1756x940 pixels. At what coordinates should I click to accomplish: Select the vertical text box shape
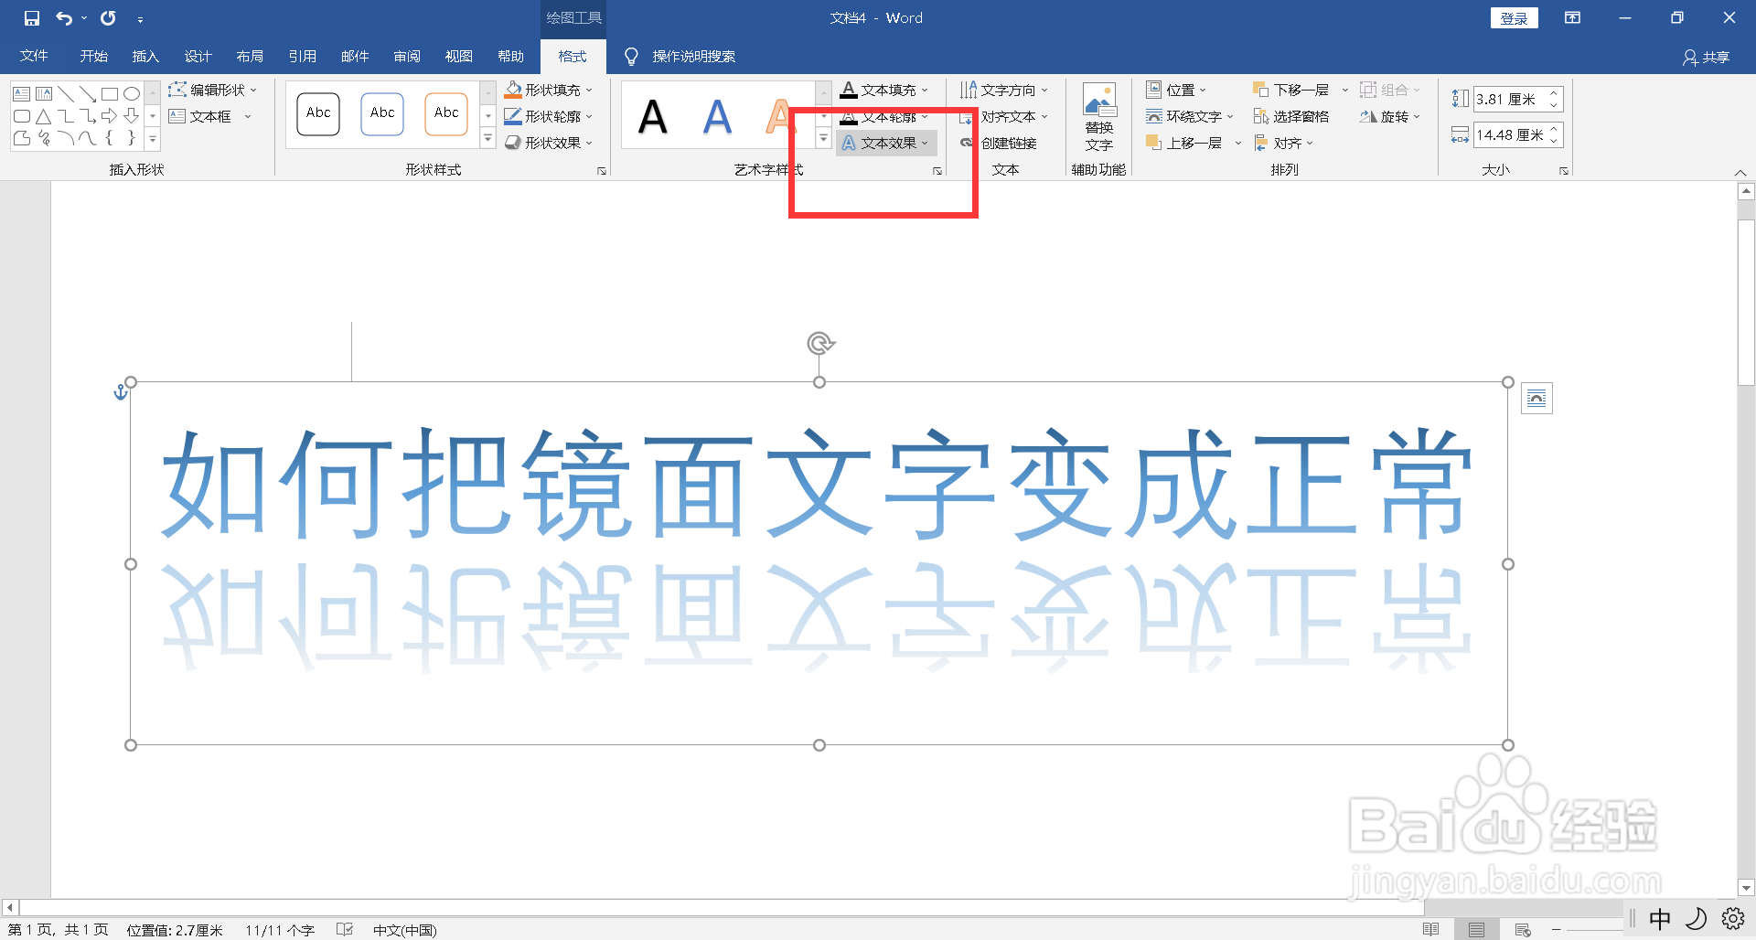click(44, 93)
